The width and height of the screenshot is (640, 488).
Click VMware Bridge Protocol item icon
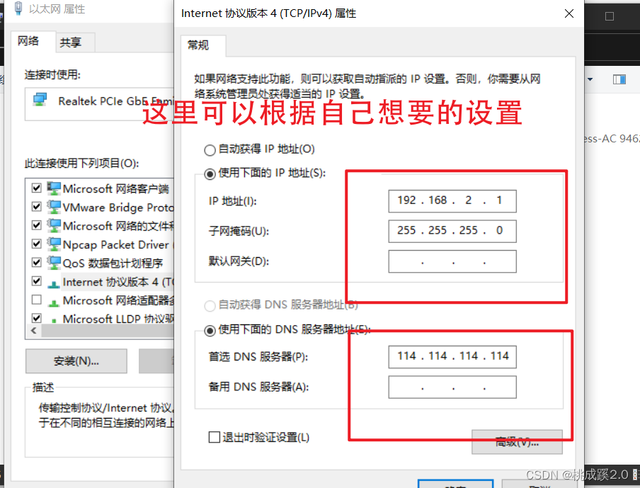(x=54, y=207)
